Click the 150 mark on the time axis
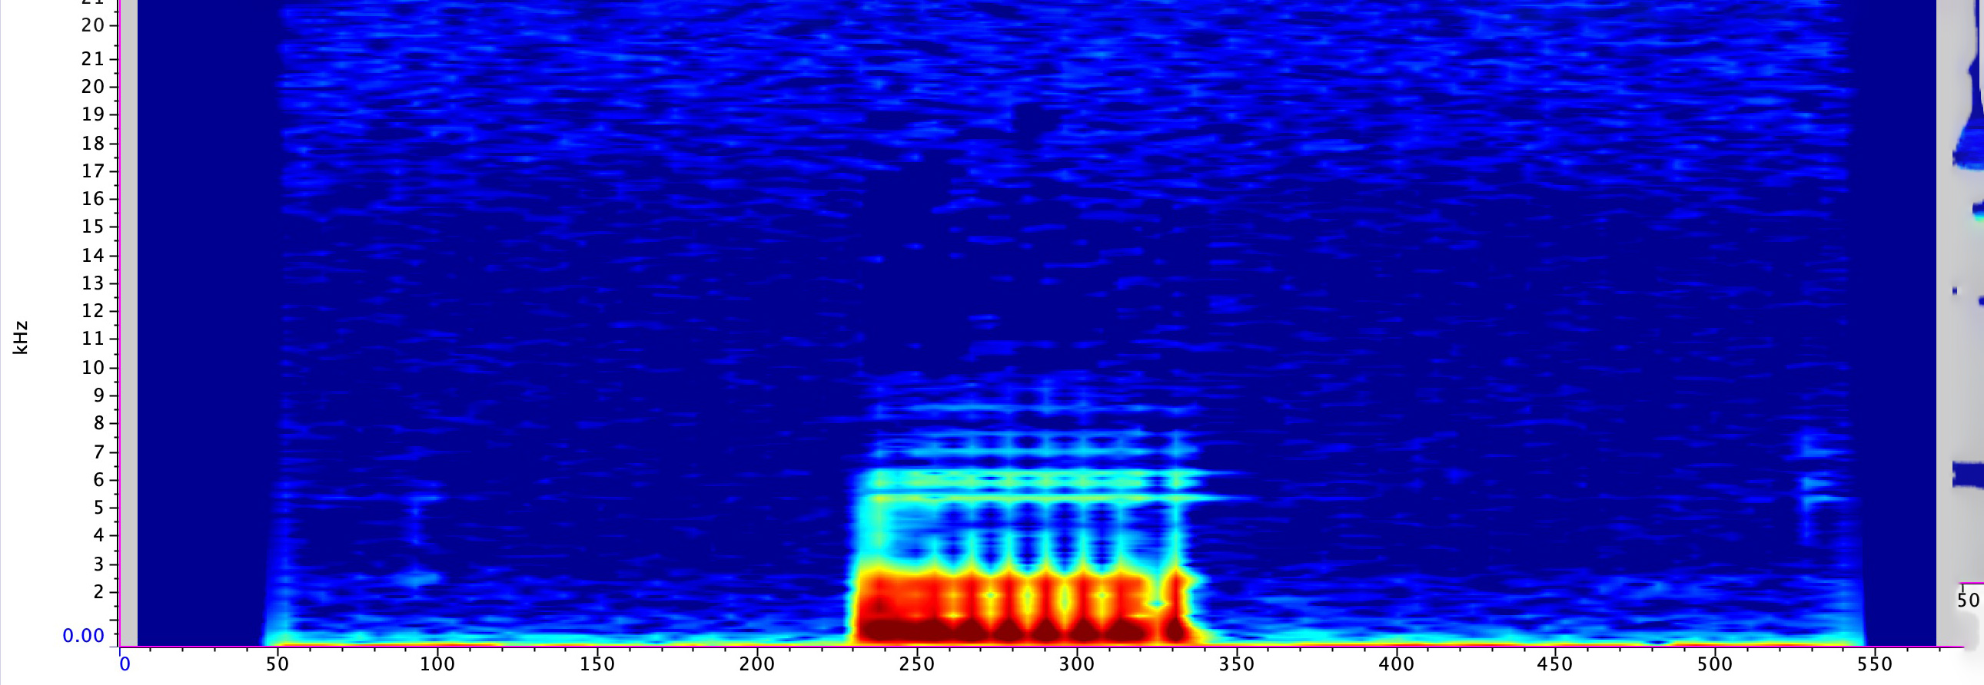Screen dimensions: 1984x685 (x=597, y=664)
